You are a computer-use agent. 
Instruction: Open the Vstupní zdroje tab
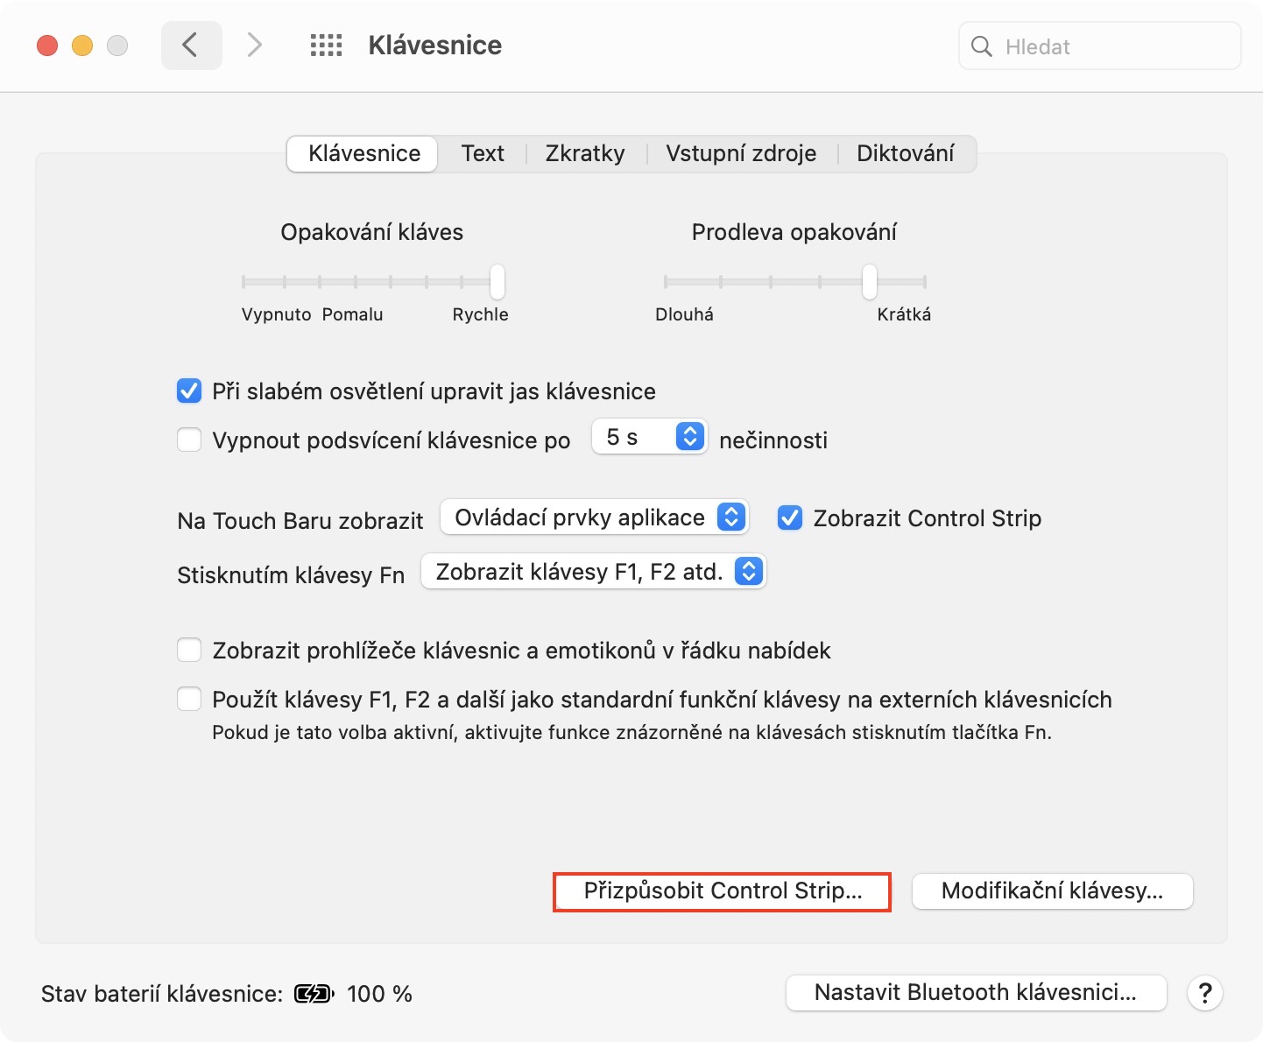741,153
